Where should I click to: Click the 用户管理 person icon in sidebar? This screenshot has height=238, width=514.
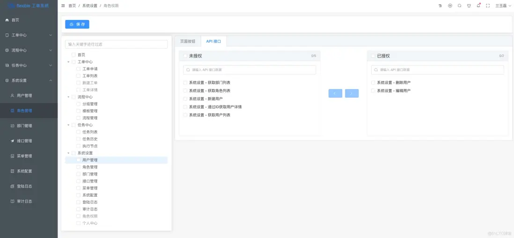[13, 96]
